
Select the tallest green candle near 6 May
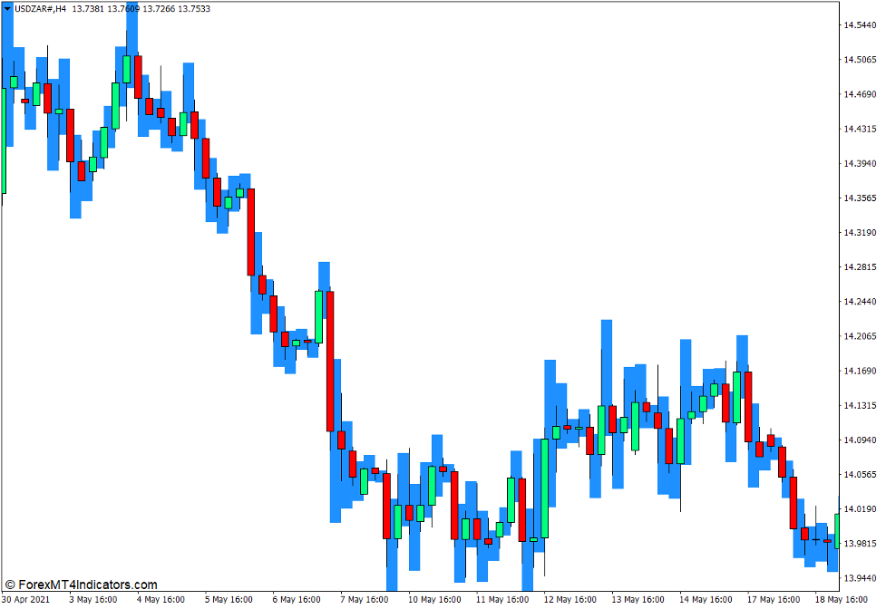coord(318,315)
